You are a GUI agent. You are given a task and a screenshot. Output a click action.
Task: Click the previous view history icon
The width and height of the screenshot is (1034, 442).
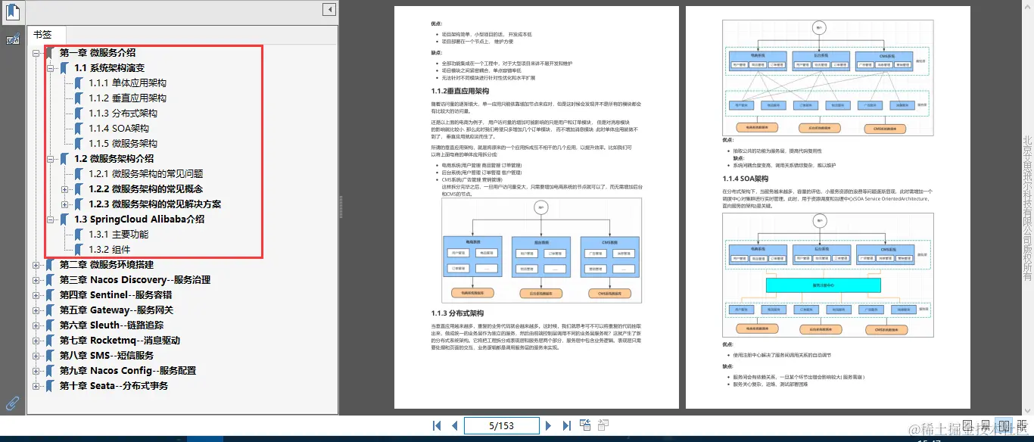(585, 425)
